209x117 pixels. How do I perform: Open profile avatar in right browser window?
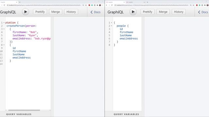click(208, 5)
